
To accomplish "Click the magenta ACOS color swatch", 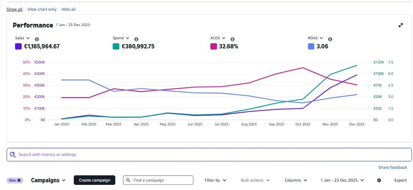I will tap(214, 47).
